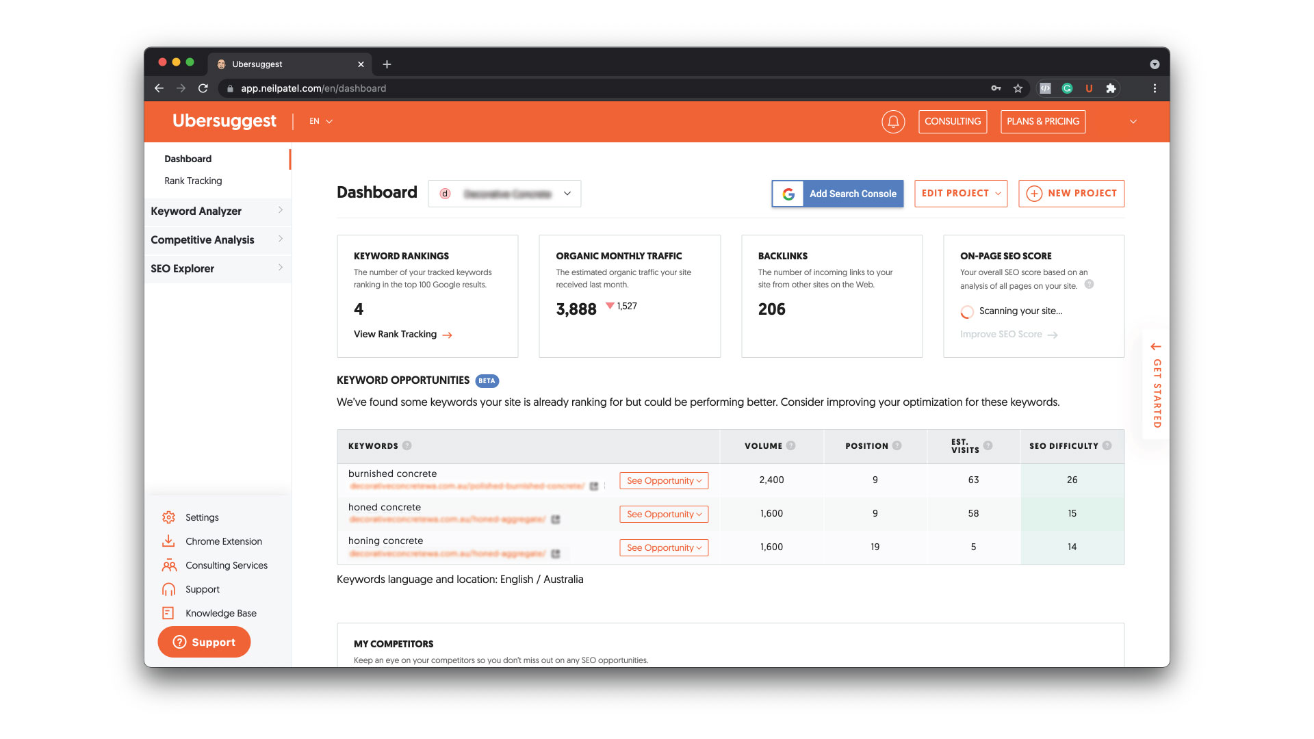This screenshot has width=1314, height=739.
Task: Open the Get Started side panel tab
Action: coord(1156,385)
